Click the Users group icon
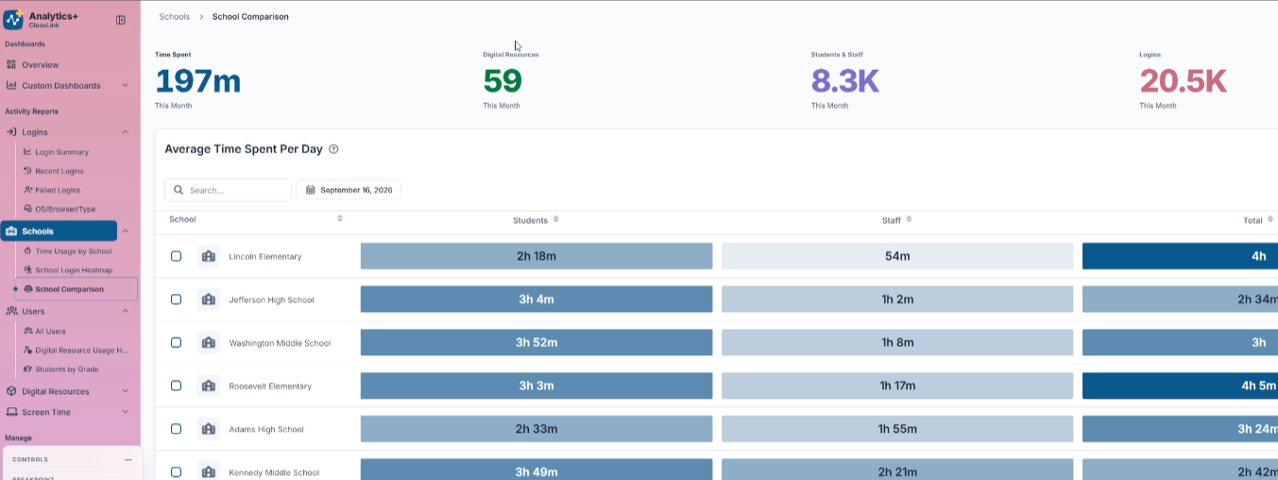 (11, 311)
